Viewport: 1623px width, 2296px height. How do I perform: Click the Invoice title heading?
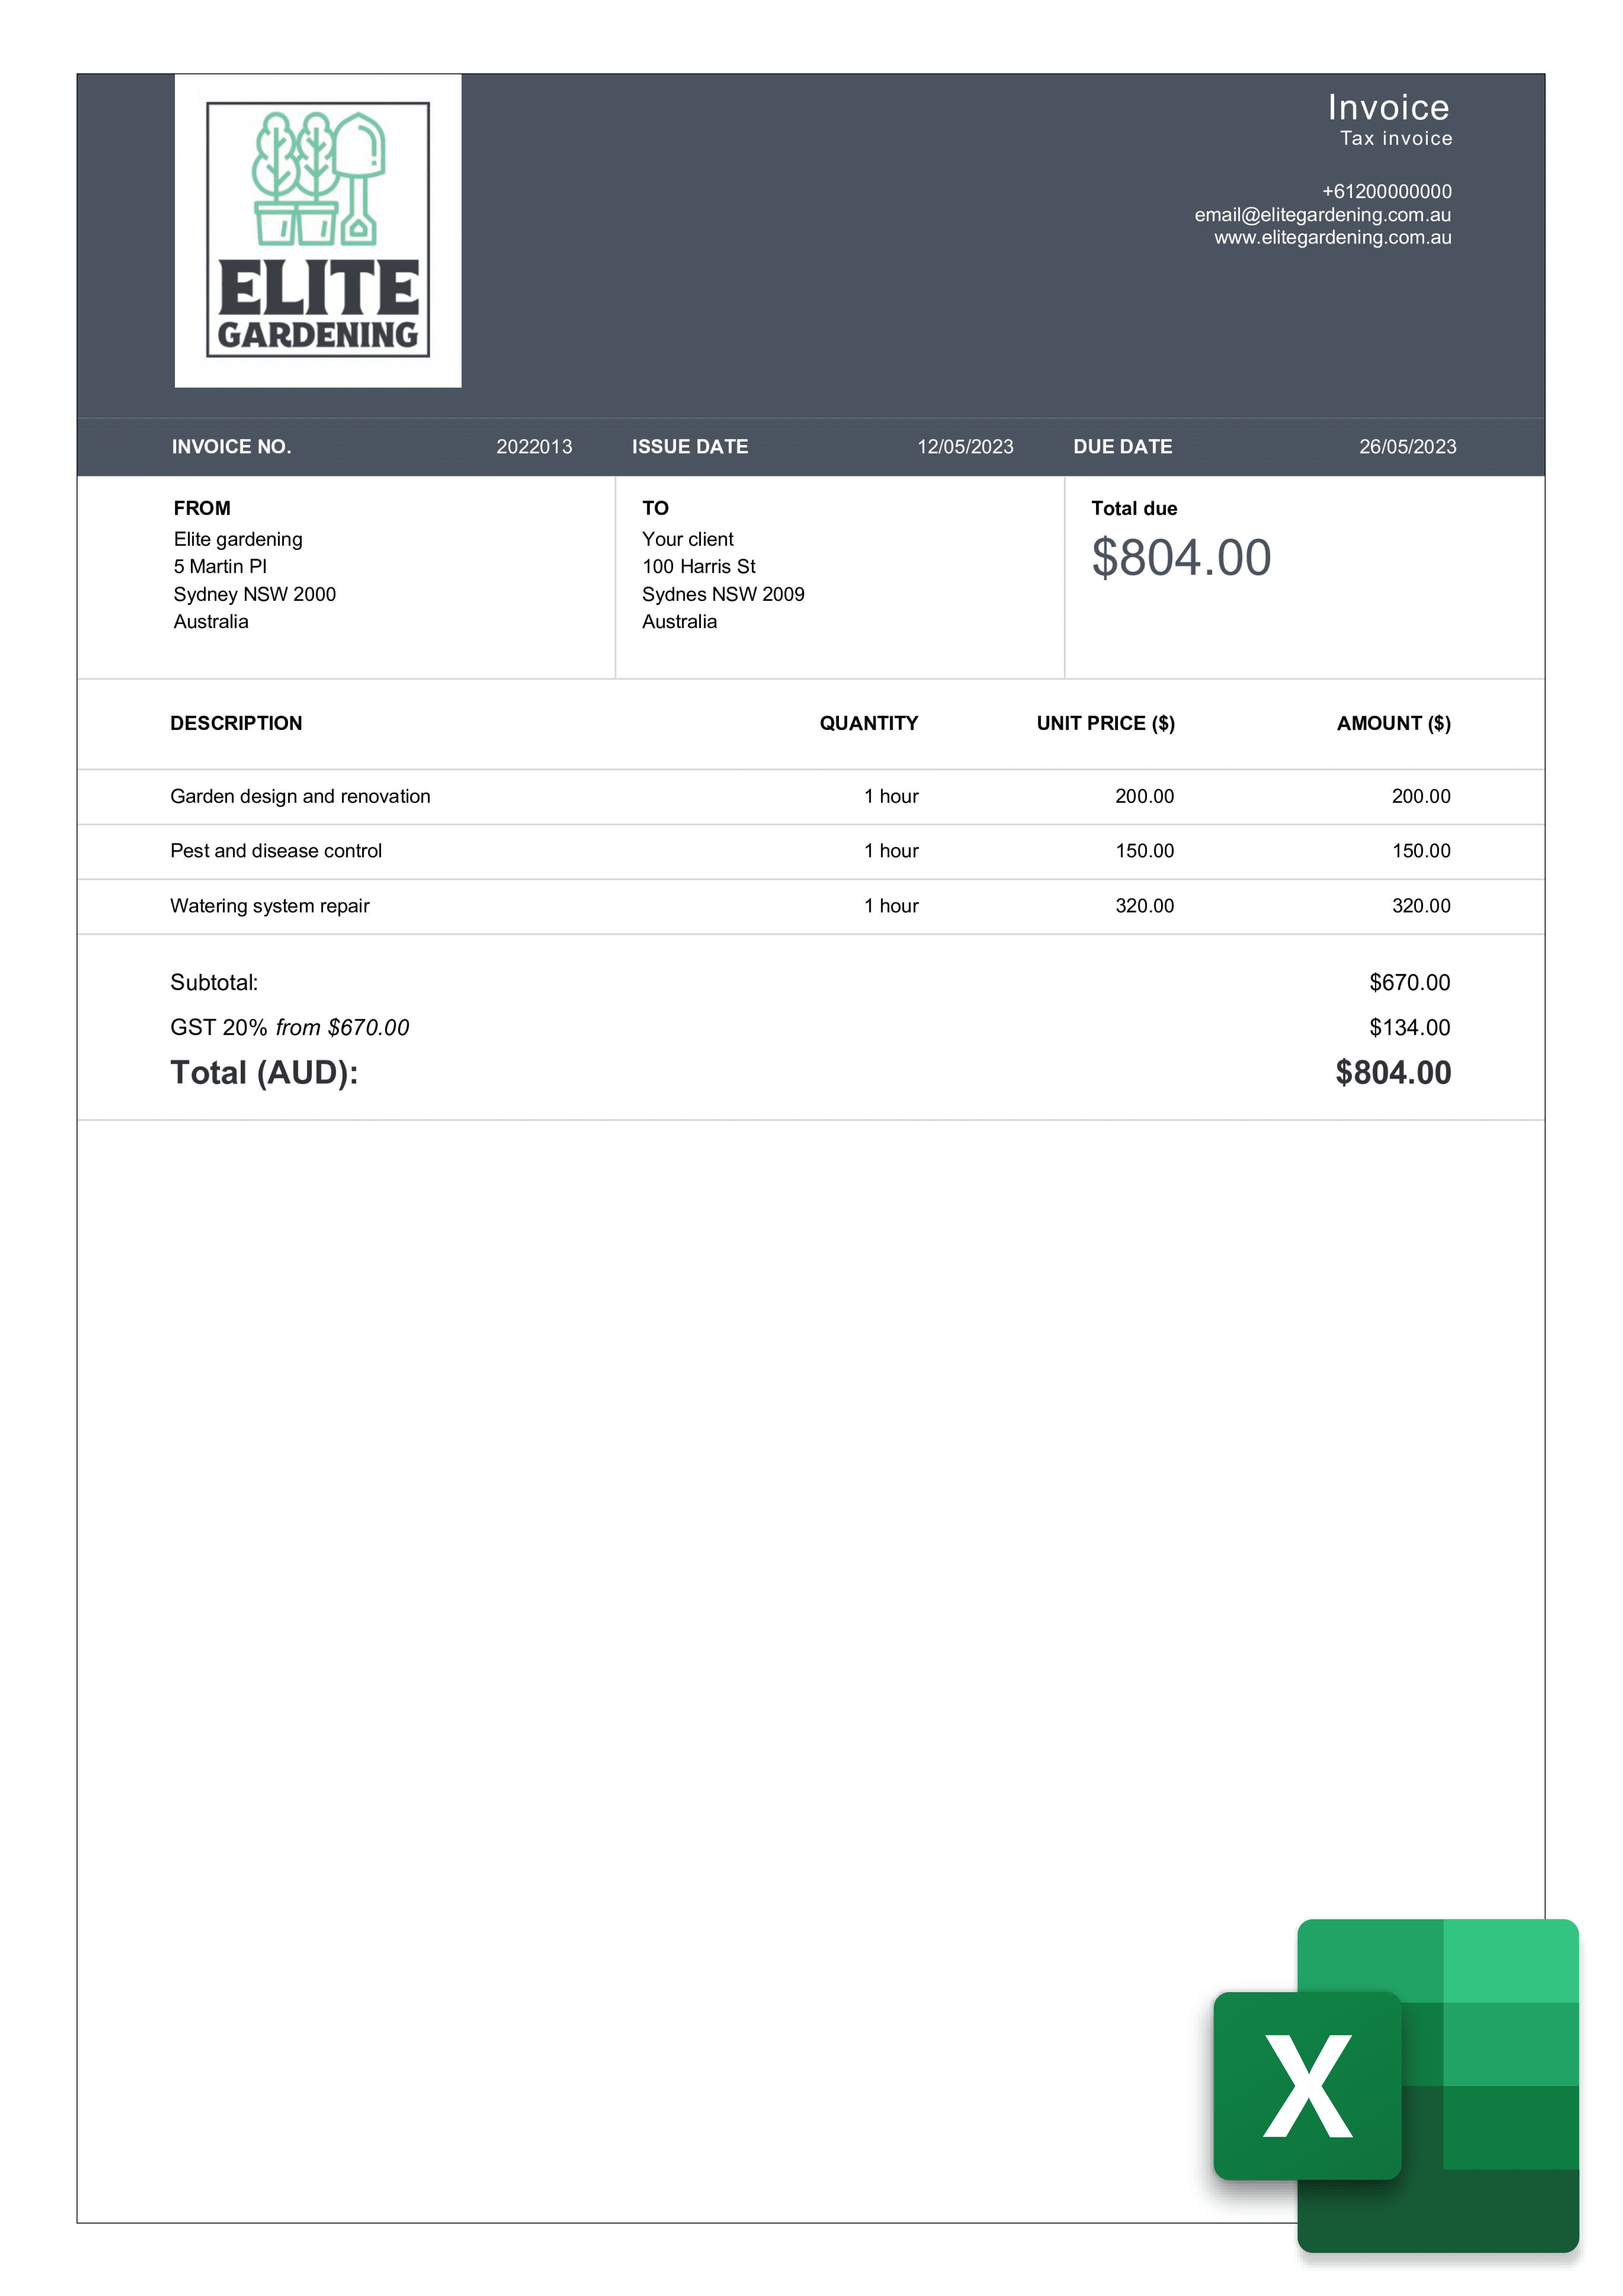(1388, 107)
